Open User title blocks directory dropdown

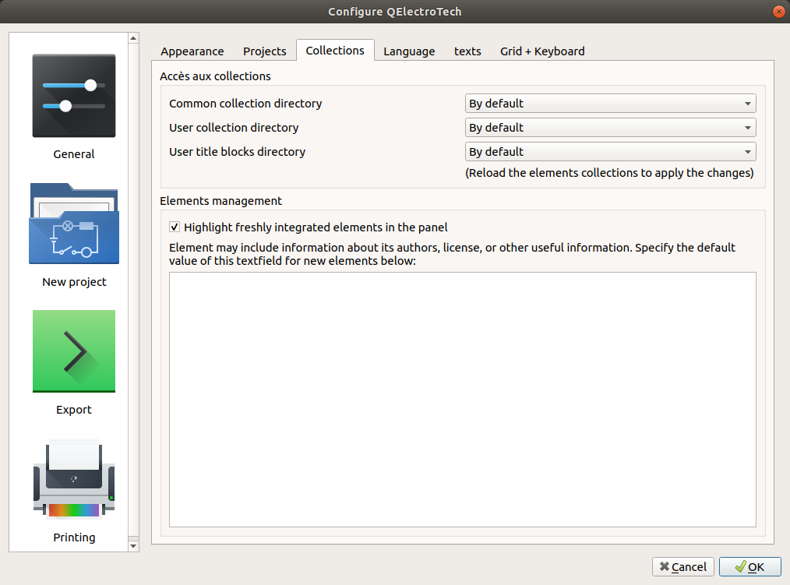click(x=610, y=152)
